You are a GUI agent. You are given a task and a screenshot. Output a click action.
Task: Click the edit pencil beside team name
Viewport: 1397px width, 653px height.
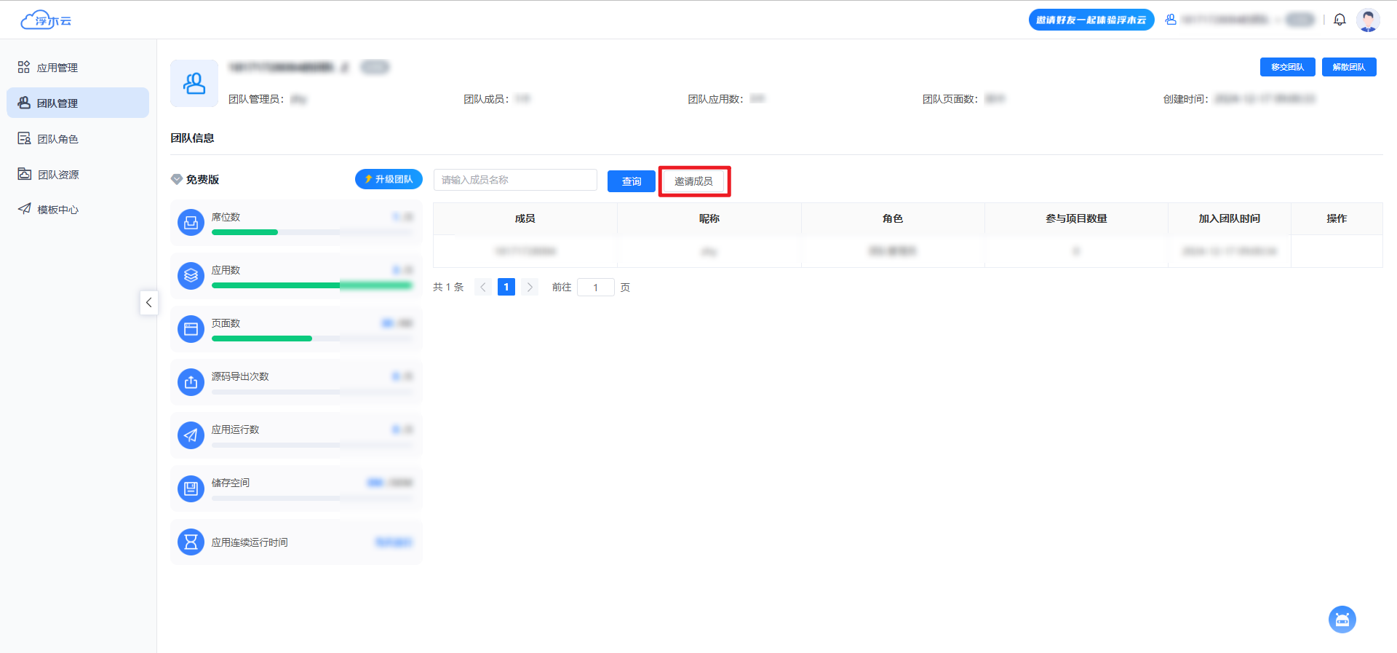(345, 68)
